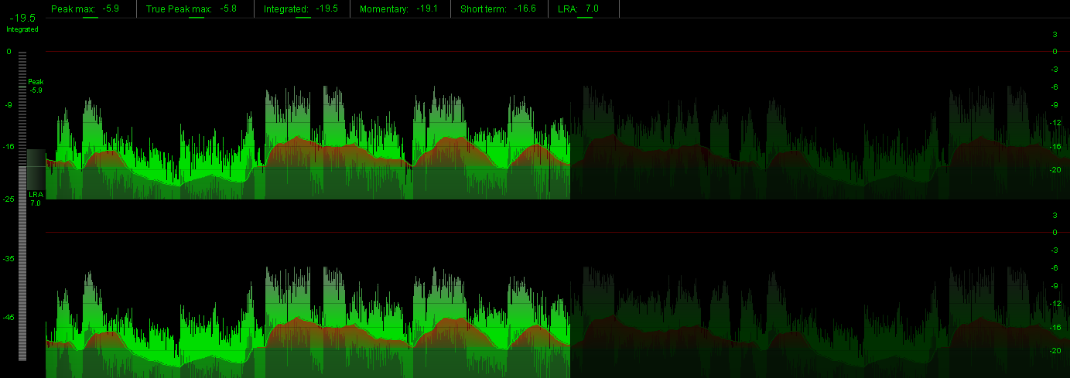Screen dimensions: 1070x378
Task: Click the LRA 7.0 label beside meter
Action: [36, 199]
